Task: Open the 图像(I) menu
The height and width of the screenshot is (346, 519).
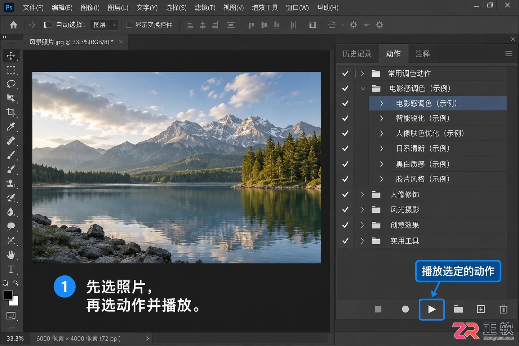Action: [90, 8]
